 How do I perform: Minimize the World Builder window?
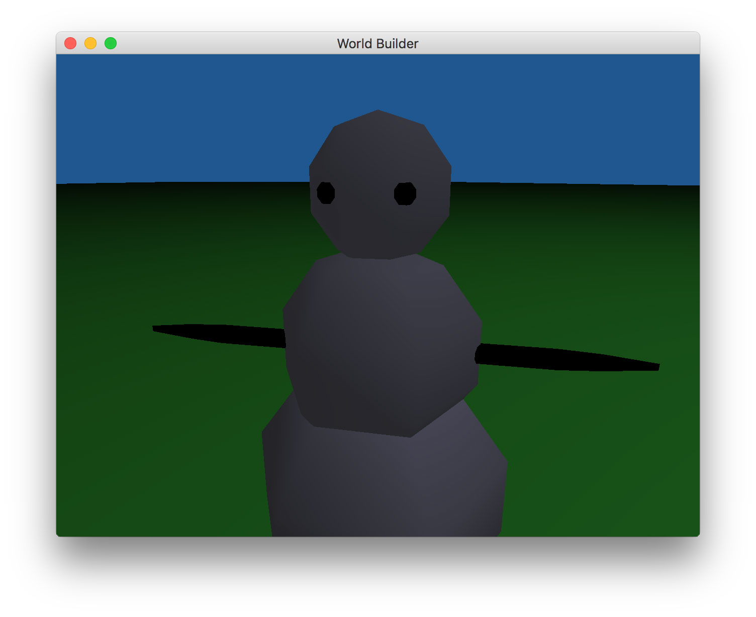point(90,43)
